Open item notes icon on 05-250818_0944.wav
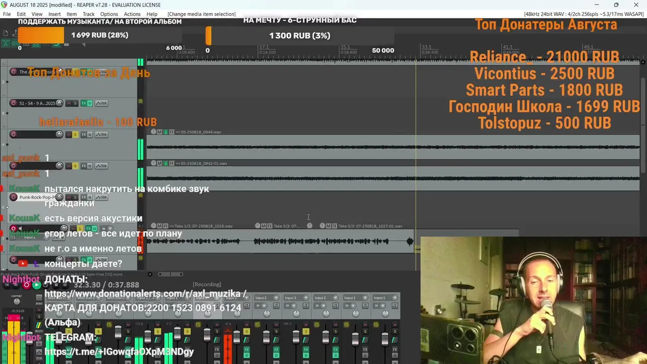Image resolution: width=647 pixels, height=364 pixels. pos(166,132)
